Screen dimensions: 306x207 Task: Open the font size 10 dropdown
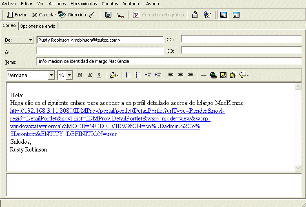click(x=69, y=75)
